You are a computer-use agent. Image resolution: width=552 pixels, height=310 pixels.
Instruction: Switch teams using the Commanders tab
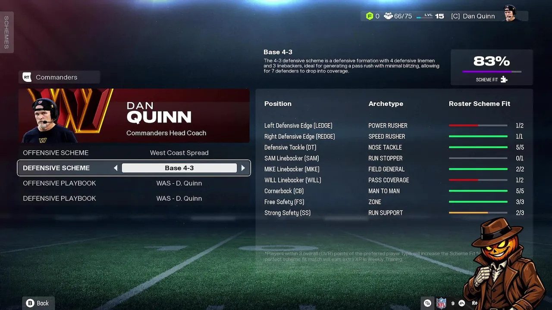[x=60, y=77]
